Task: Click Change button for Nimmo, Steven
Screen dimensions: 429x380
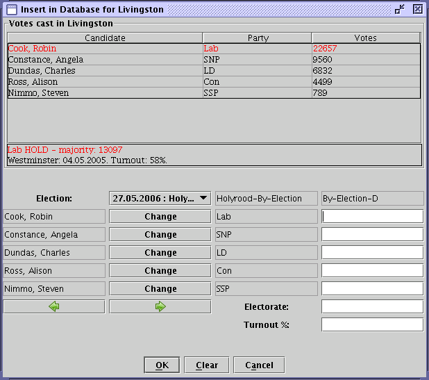Action: pos(160,289)
